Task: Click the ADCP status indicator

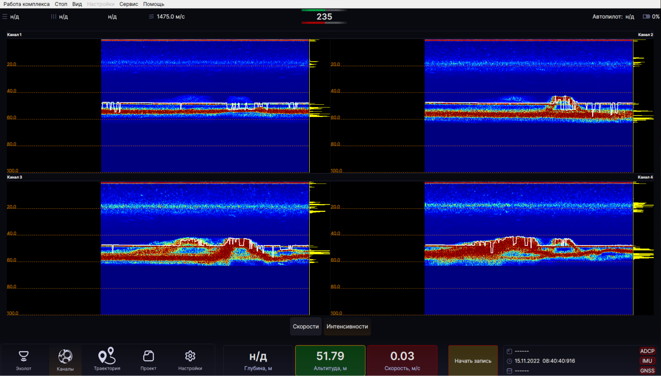Action: pos(647,351)
